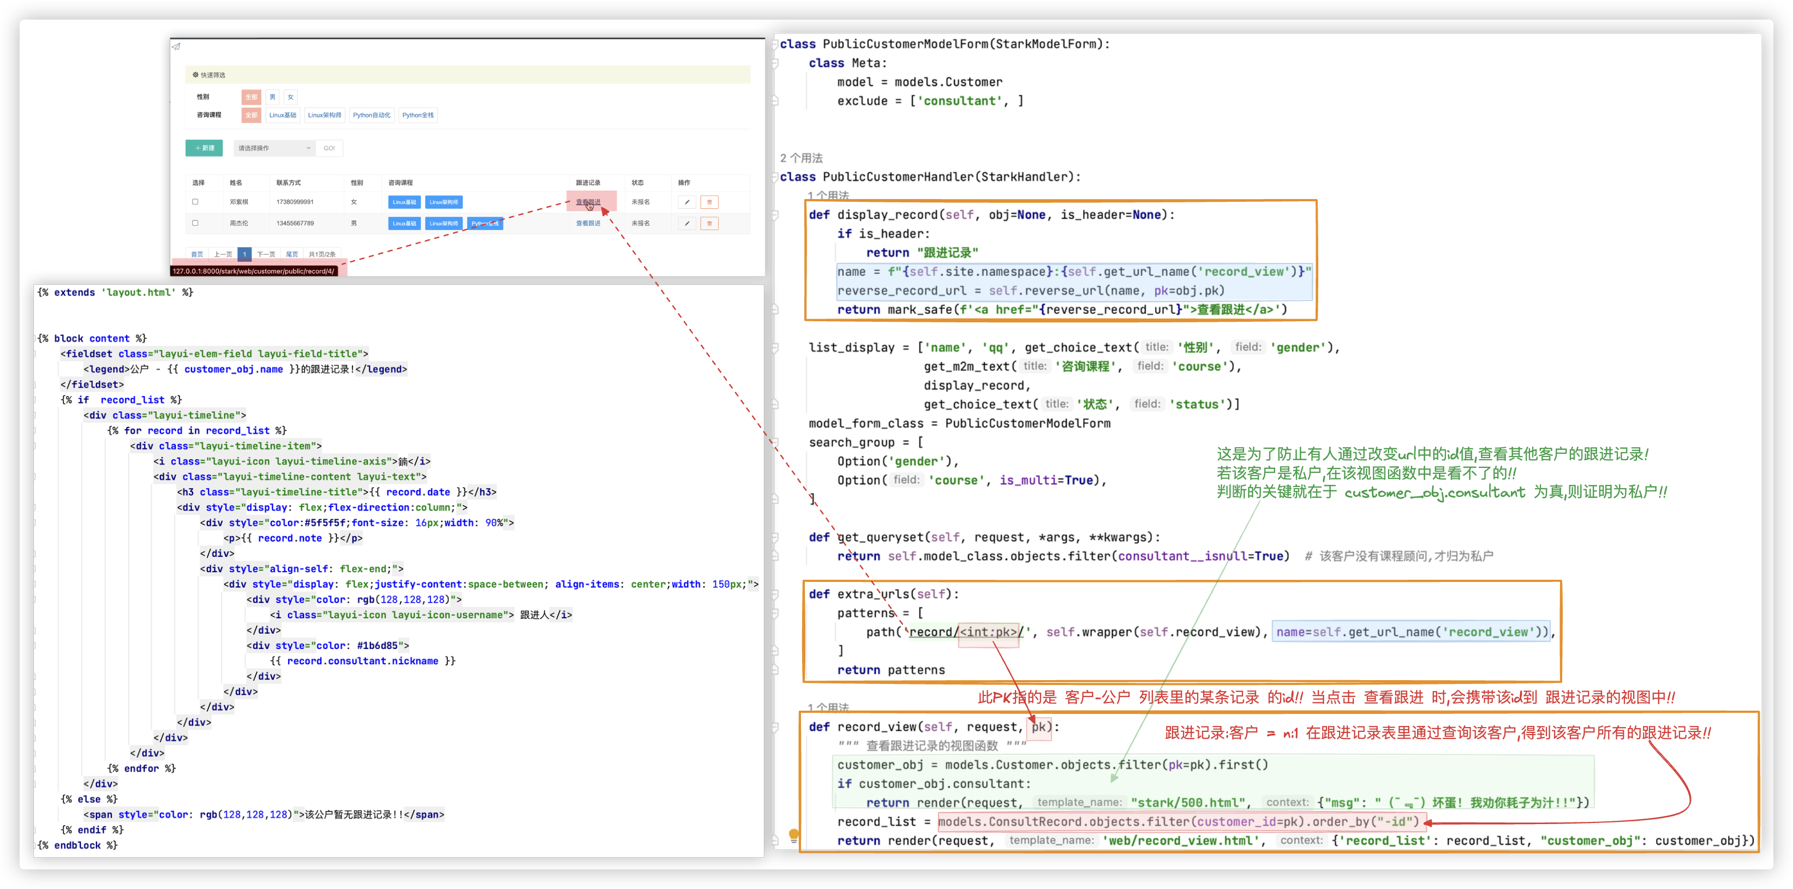This screenshot has height=889, width=1793.
Task: Tick the checkbox for 邓紫棋 row
Action: pyautogui.click(x=195, y=202)
